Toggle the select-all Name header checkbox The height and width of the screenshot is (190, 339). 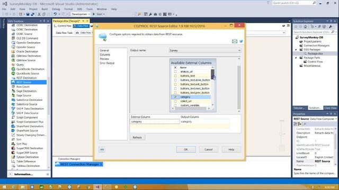tap(175, 68)
